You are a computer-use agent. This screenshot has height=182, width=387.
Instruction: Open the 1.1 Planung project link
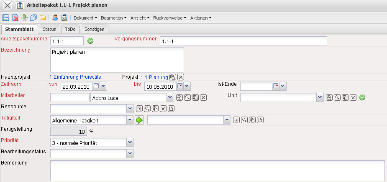(x=154, y=77)
